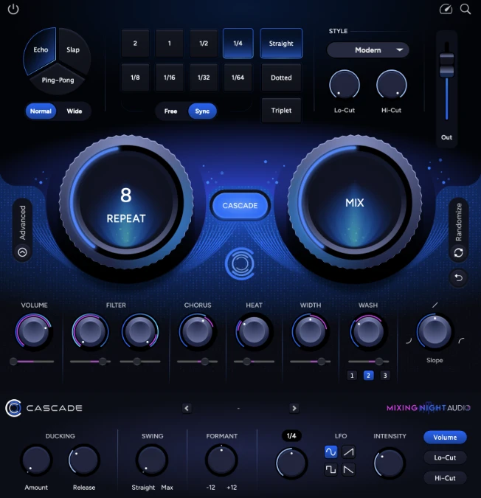Click the style Hi-Cut knob
This screenshot has width=481, height=498.
coord(392,85)
